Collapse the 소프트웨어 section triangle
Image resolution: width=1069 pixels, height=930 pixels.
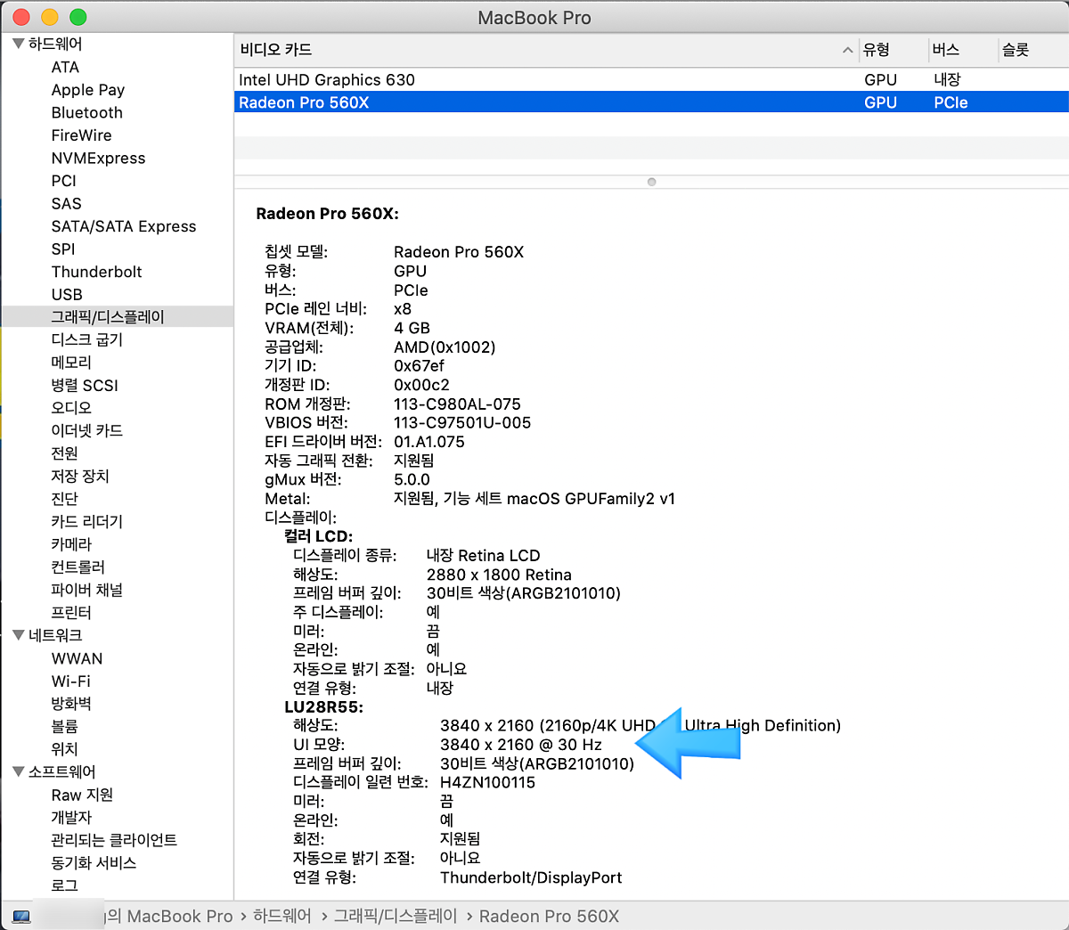pos(18,771)
